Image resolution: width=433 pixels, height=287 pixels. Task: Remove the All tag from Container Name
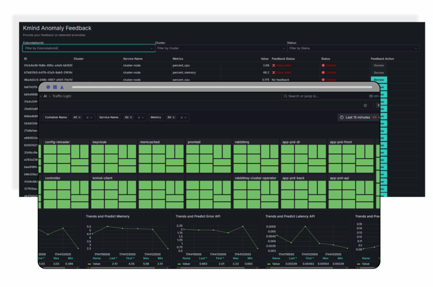click(80, 117)
